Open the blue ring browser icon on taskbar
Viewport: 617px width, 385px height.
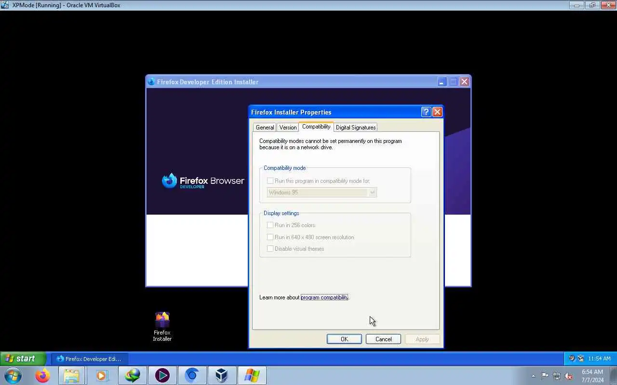pos(192,375)
